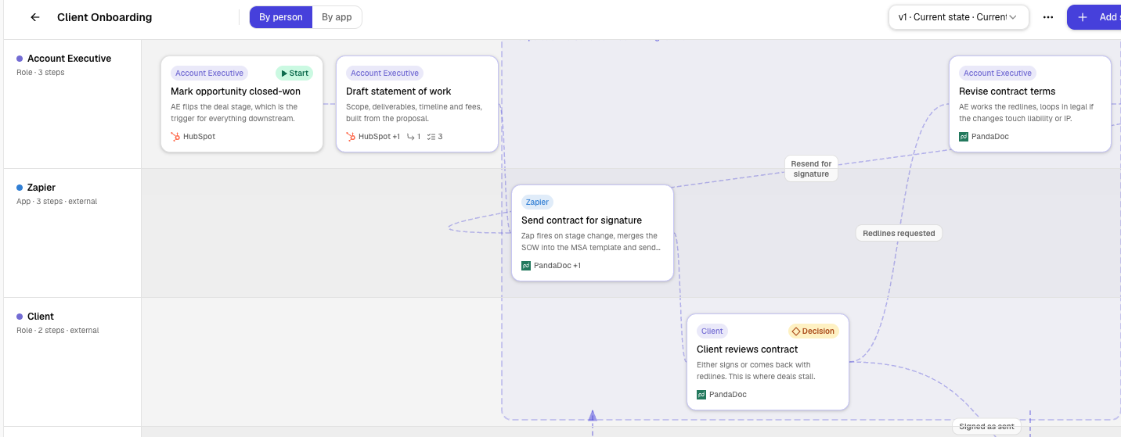Click the AE works the redlines description
Image resolution: width=1121 pixels, height=437 pixels.
1026,113
